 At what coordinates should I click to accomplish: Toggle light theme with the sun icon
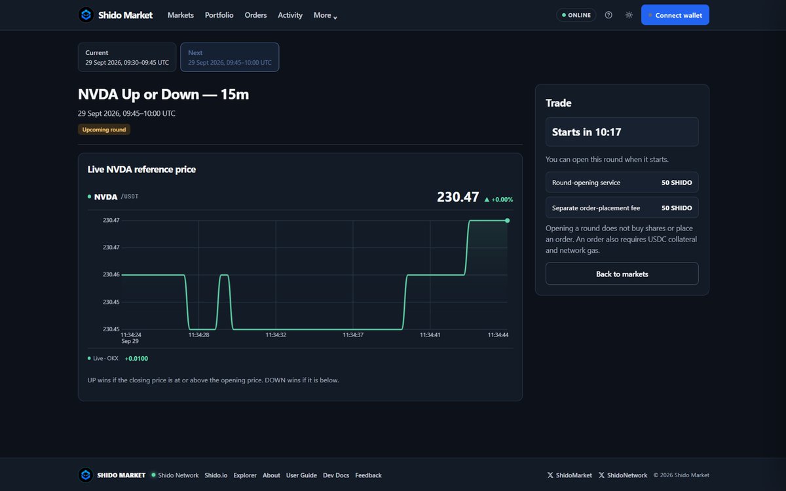629,15
